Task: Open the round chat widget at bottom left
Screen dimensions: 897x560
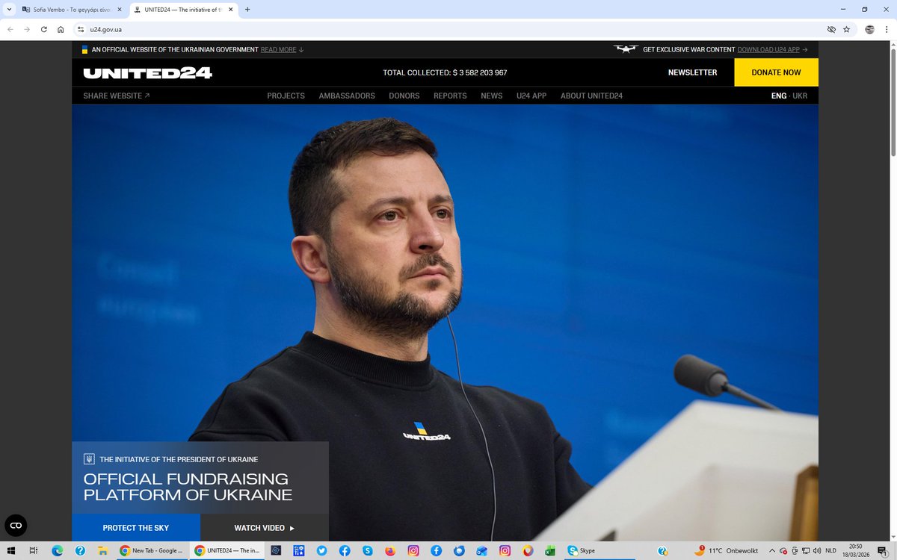Action: click(16, 526)
